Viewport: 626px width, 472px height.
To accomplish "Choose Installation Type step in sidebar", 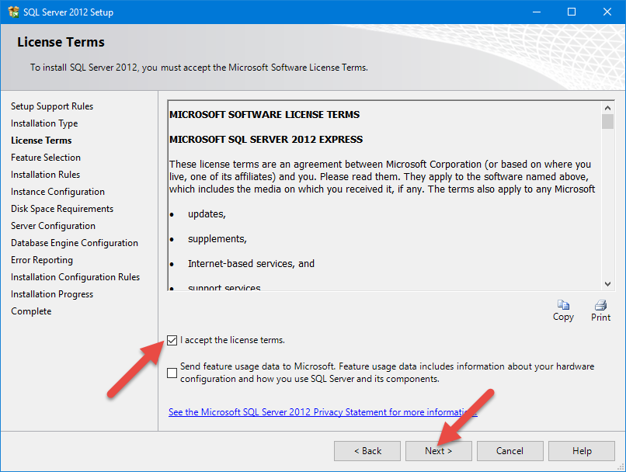I will [x=44, y=123].
